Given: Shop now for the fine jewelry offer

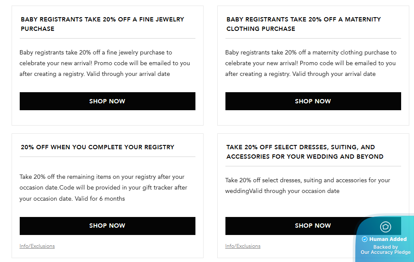Looking at the screenshot, I should coord(107,101).
